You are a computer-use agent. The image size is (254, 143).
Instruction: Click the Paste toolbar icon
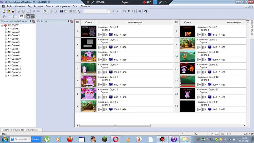coord(28,11)
